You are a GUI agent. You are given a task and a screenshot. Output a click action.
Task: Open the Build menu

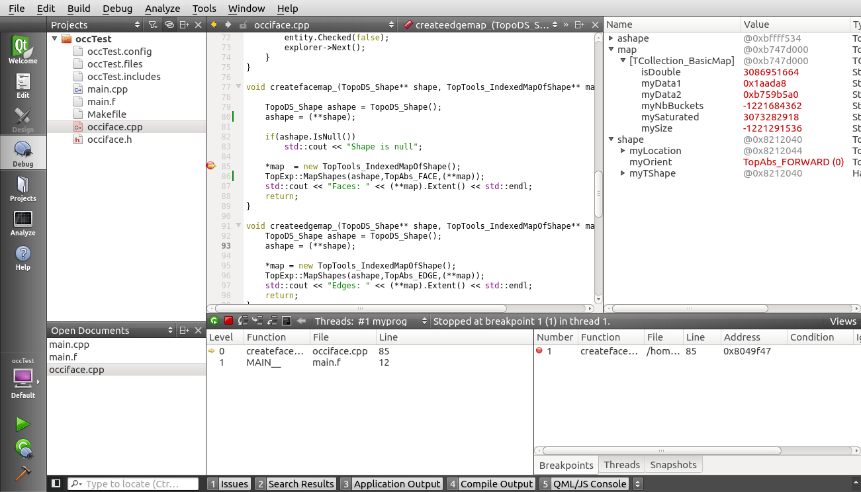click(x=79, y=9)
